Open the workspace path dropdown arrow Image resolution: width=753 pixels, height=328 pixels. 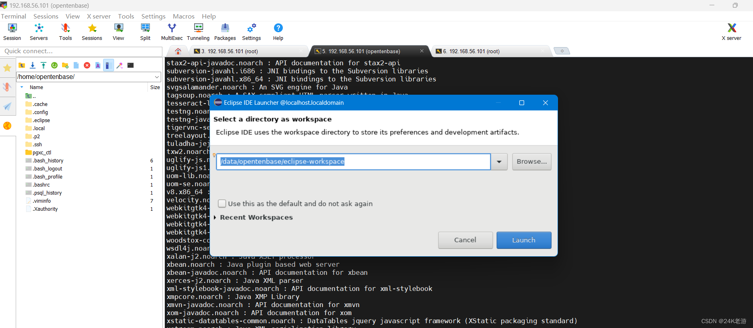pyautogui.click(x=499, y=162)
